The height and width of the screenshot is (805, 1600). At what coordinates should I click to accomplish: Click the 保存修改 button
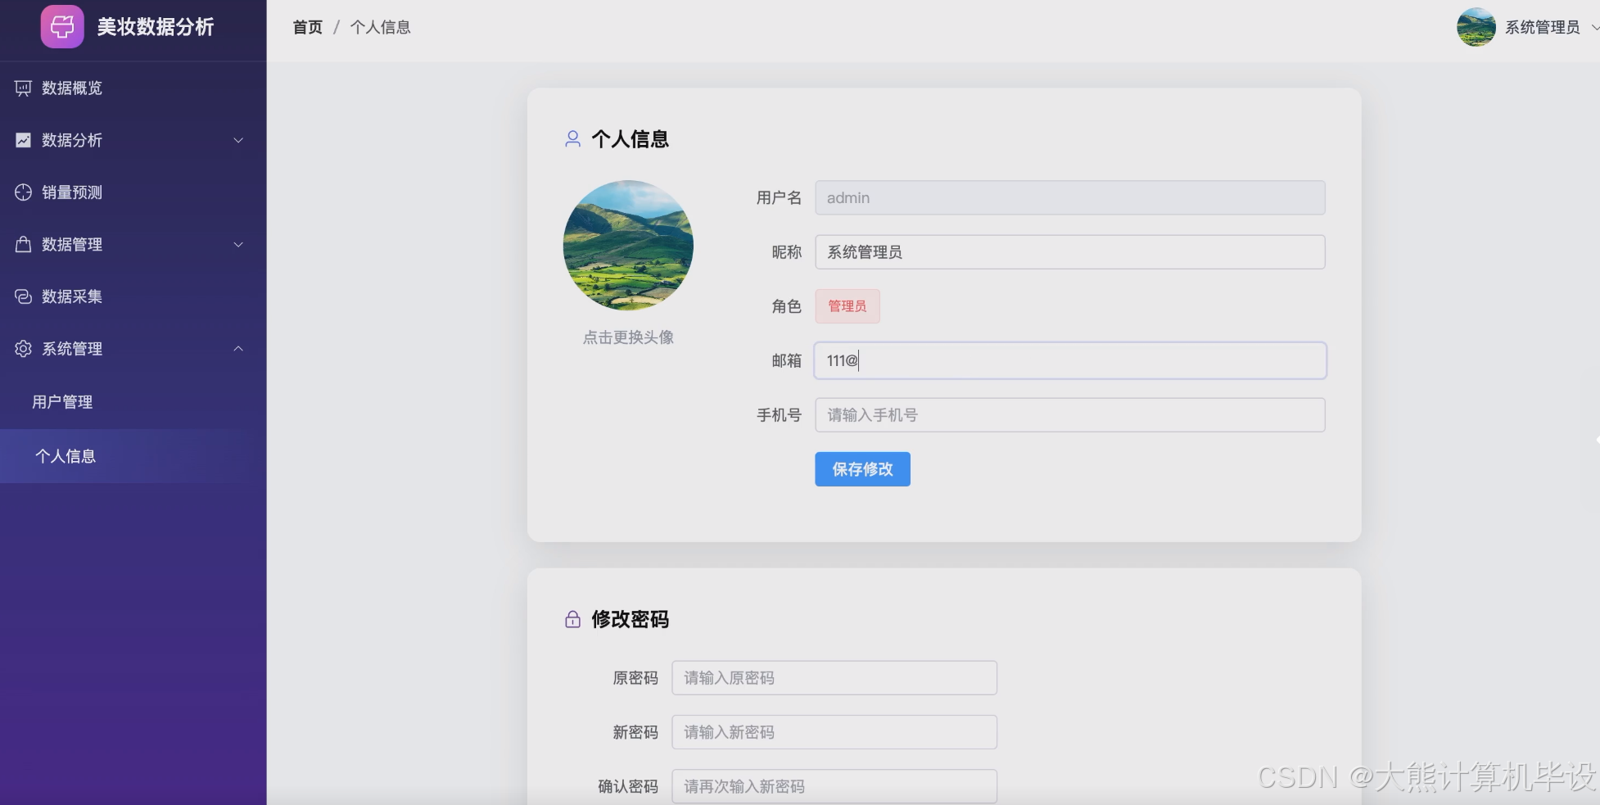(861, 468)
